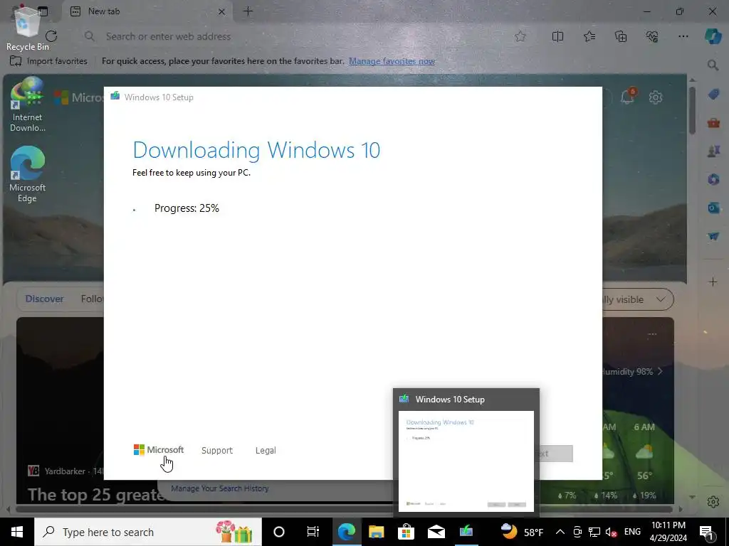Open Edge sidebar Outlook icon
This screenshot has height=546, width=729.
coord(713,208)
